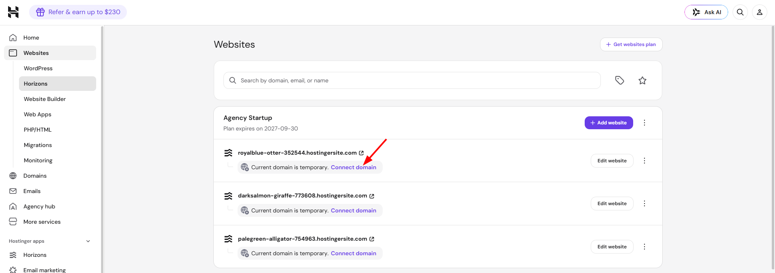Open more options for palegreen-alligator site
The height and width of the screenshot is (273, 775).
[x=644, y=247]
